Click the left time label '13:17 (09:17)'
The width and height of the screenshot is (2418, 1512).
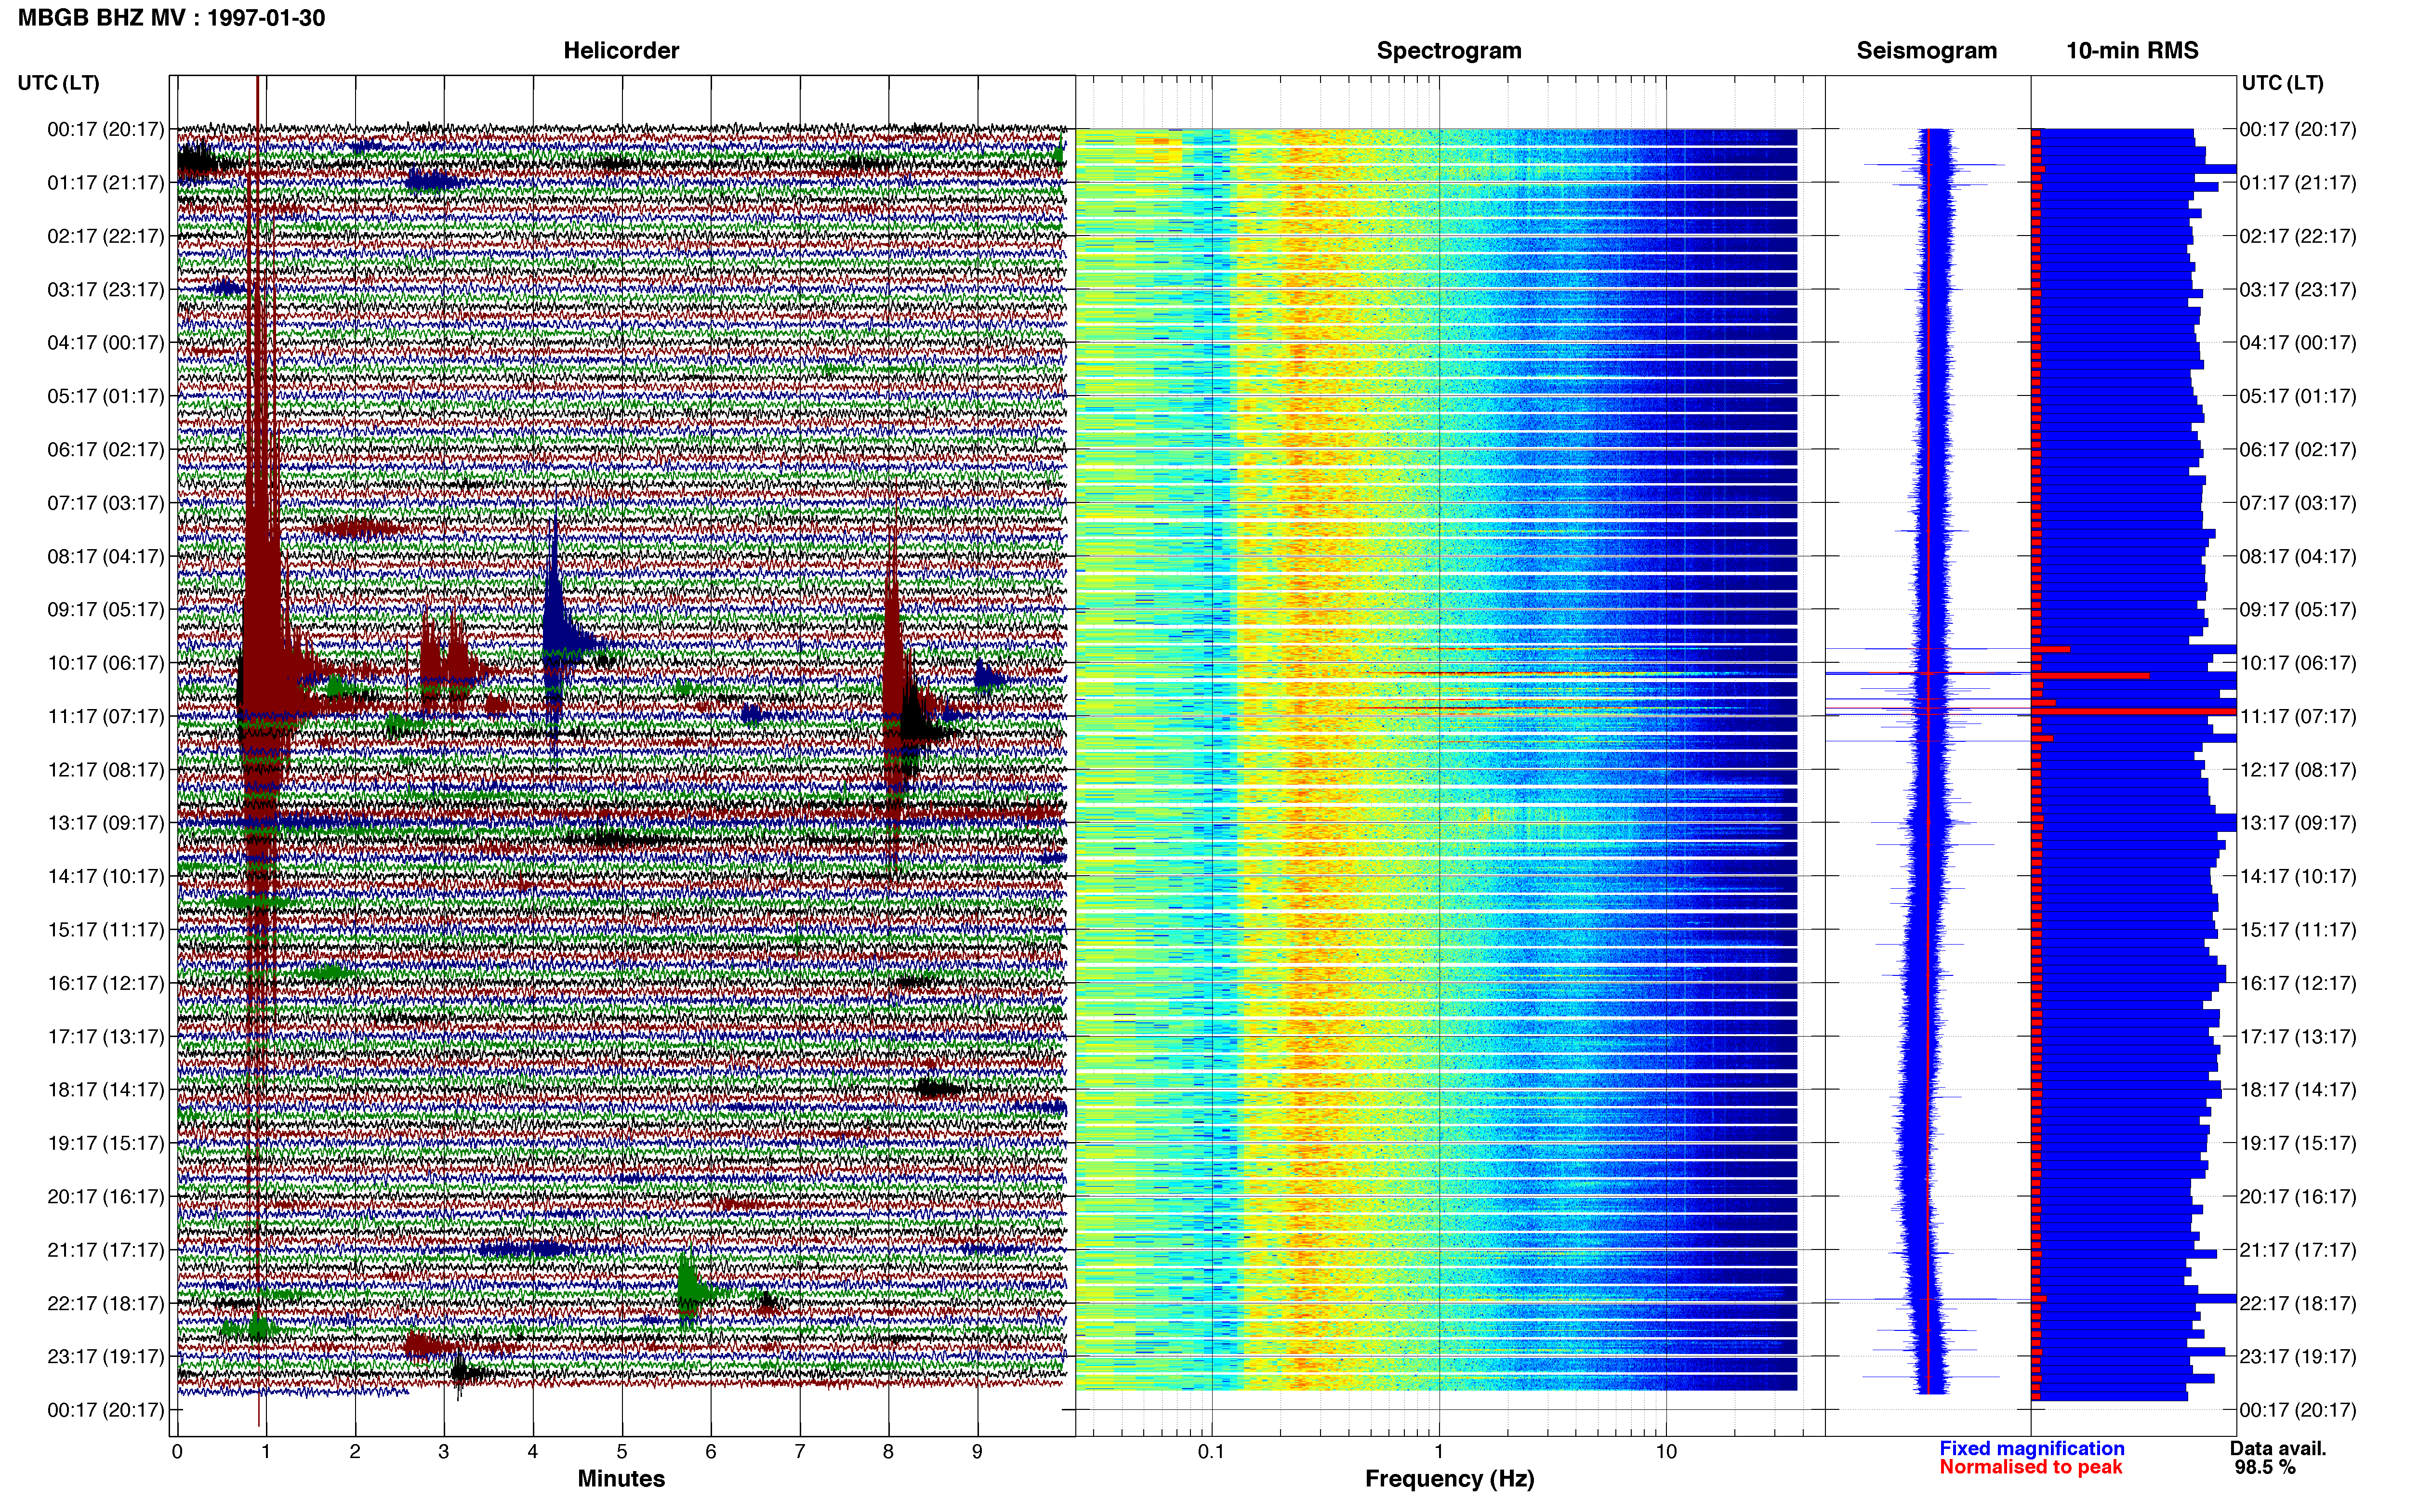(106, 823)
